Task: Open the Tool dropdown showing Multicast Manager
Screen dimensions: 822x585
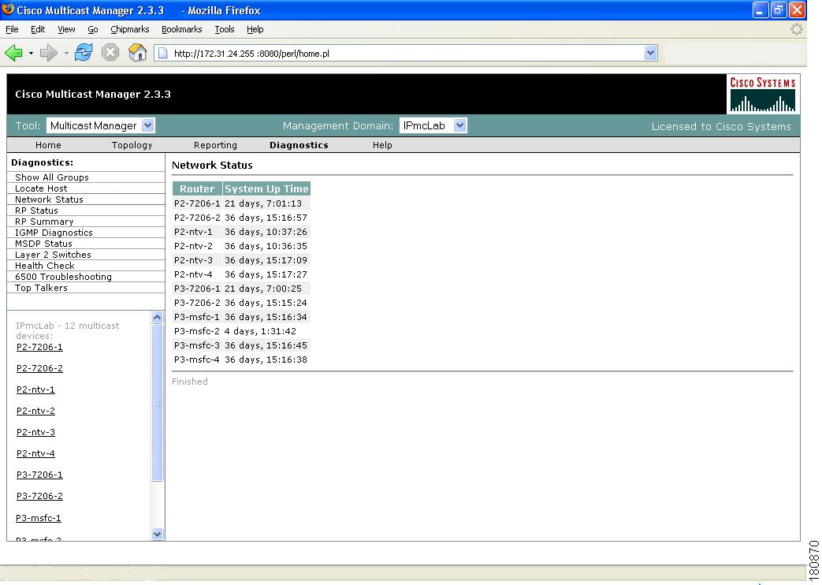Action: click(x=101, y=125)
